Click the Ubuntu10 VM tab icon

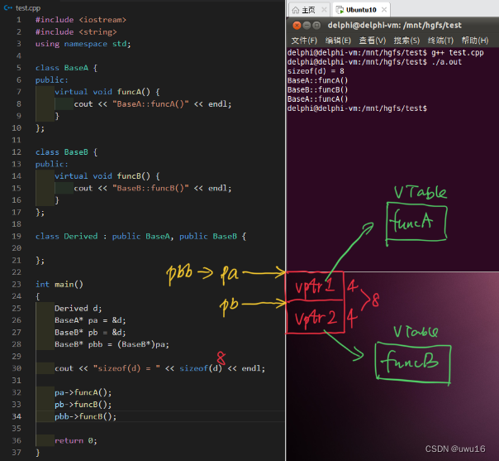click(340, 10)
